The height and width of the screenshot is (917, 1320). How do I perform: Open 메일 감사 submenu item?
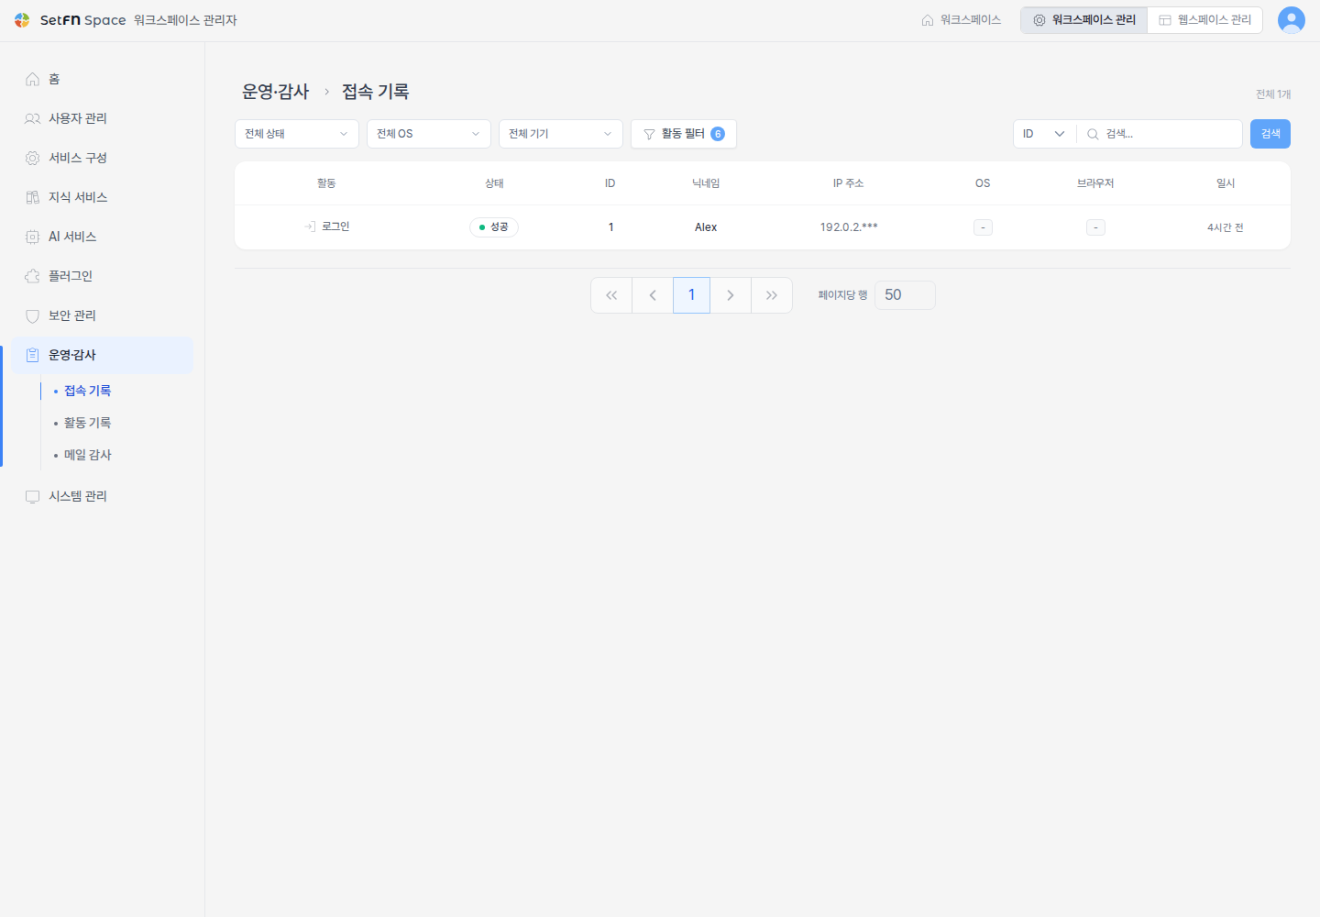tap(87, 455)
